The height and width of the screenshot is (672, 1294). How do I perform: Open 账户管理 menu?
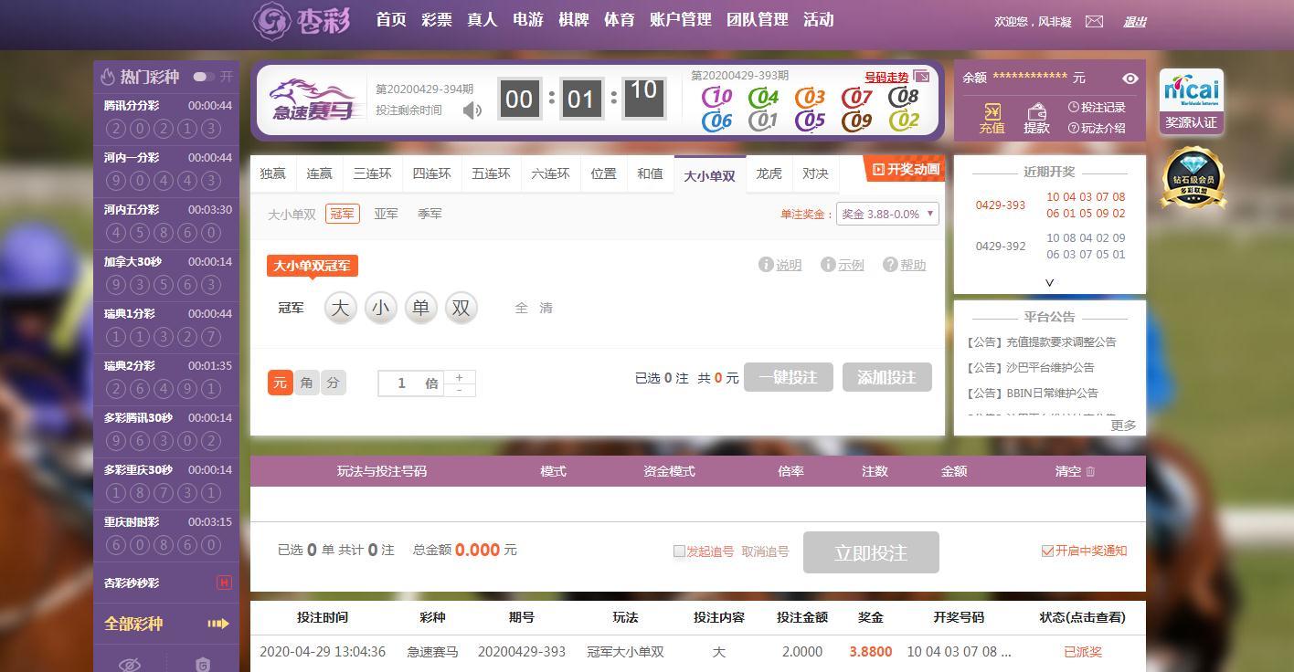click(x=680, y=19)
